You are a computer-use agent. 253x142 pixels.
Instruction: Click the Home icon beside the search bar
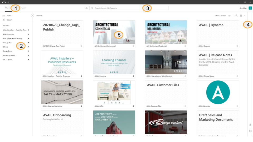click(x=86, y=8)
